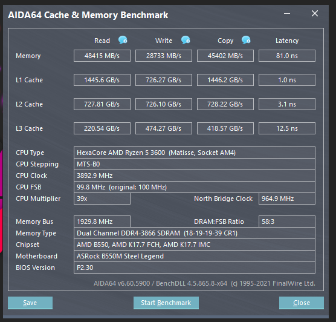Click the Save button
The width and height of the screenshot is (336, 322).
(x=30, y=303)
